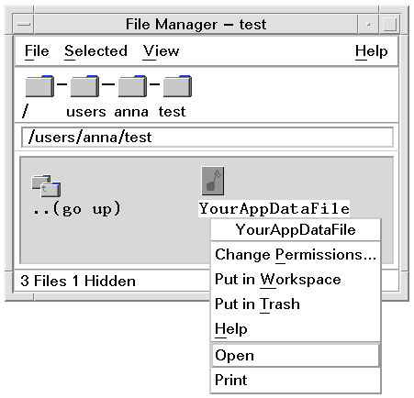The height and width of the screenshot is (398, 414).
Task: Click the root folder icon in path
Action: tap(39, 86)
